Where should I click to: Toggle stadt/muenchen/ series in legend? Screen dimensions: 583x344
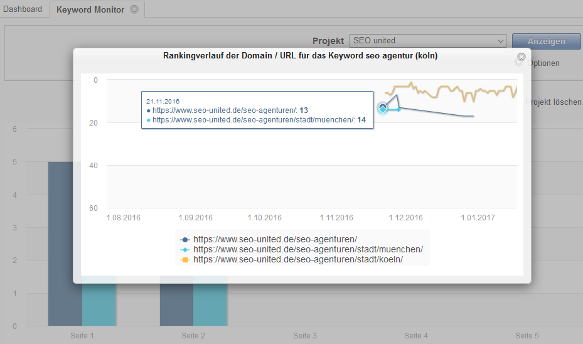click(308, 250)
